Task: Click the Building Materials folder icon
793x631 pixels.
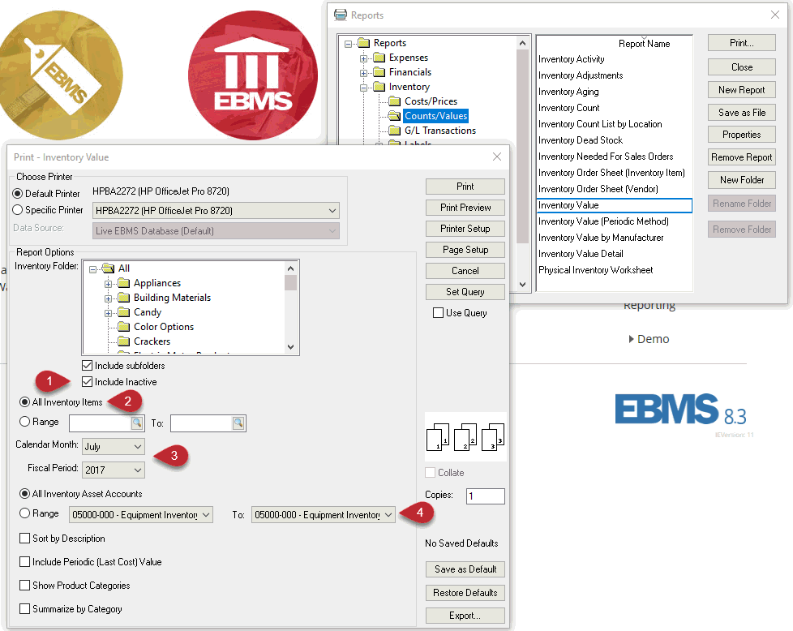Action: (124, 298)
